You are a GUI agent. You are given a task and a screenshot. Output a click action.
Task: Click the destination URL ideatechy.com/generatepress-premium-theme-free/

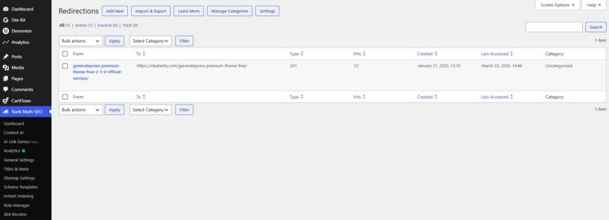192,66
